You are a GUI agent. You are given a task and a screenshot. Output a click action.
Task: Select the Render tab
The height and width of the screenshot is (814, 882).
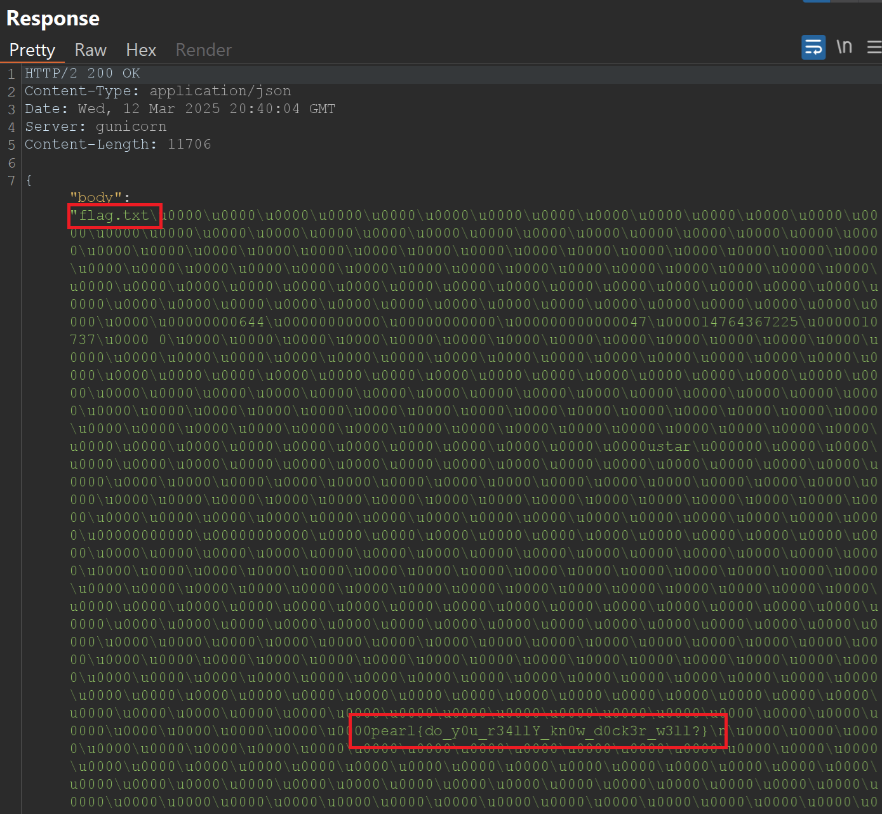[x=203, y=50]
